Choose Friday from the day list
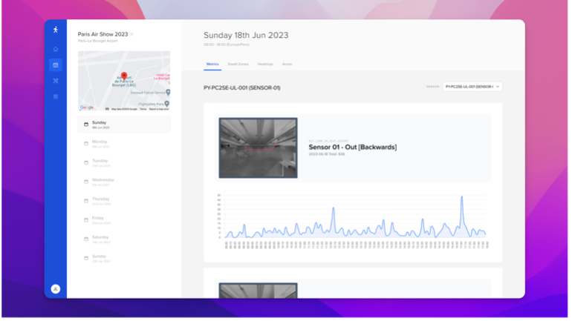 coord(98,219)
